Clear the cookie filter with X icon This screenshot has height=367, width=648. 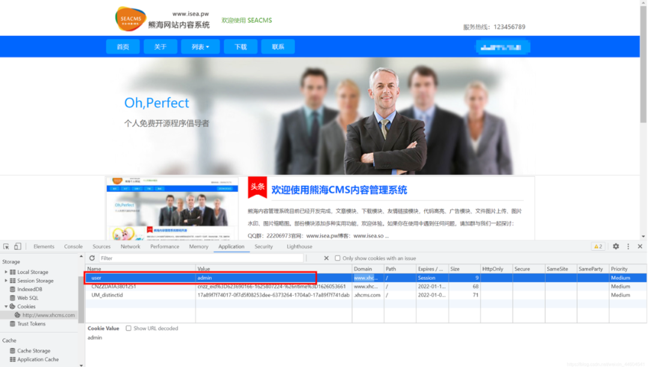[x=326, y=258]
